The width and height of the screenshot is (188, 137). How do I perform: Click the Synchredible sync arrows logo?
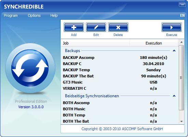30,68
